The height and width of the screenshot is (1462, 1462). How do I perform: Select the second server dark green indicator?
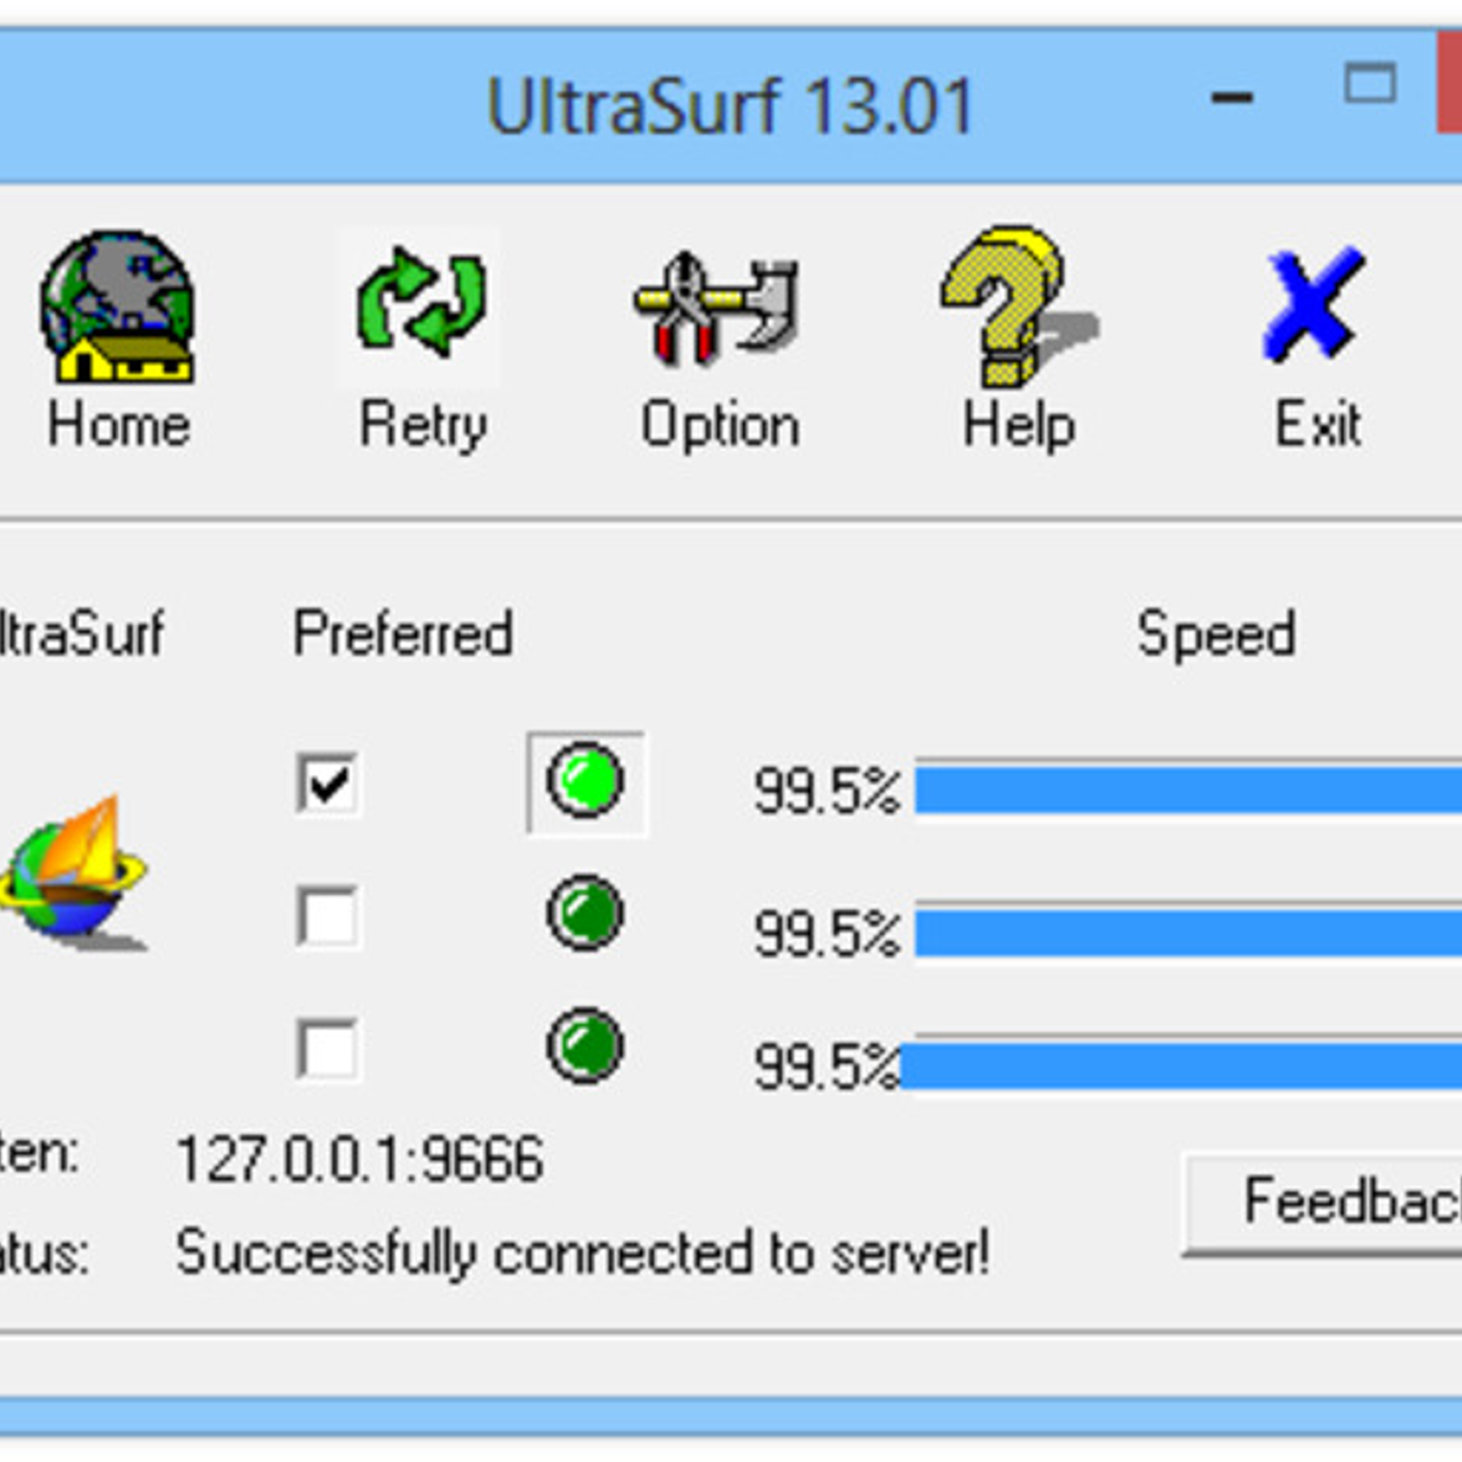click(x=586, y=913)
